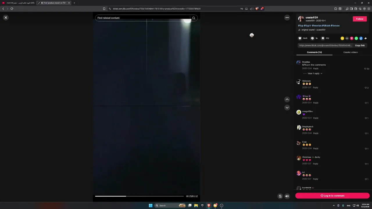The width and height of the screenshot is (372, 209).
Task: Open browser music playlist icon
Action: [x=347, y=9]
